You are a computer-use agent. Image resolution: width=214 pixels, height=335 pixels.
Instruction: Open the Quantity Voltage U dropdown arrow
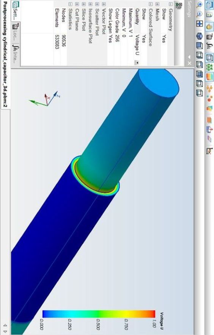coord(137,63)
